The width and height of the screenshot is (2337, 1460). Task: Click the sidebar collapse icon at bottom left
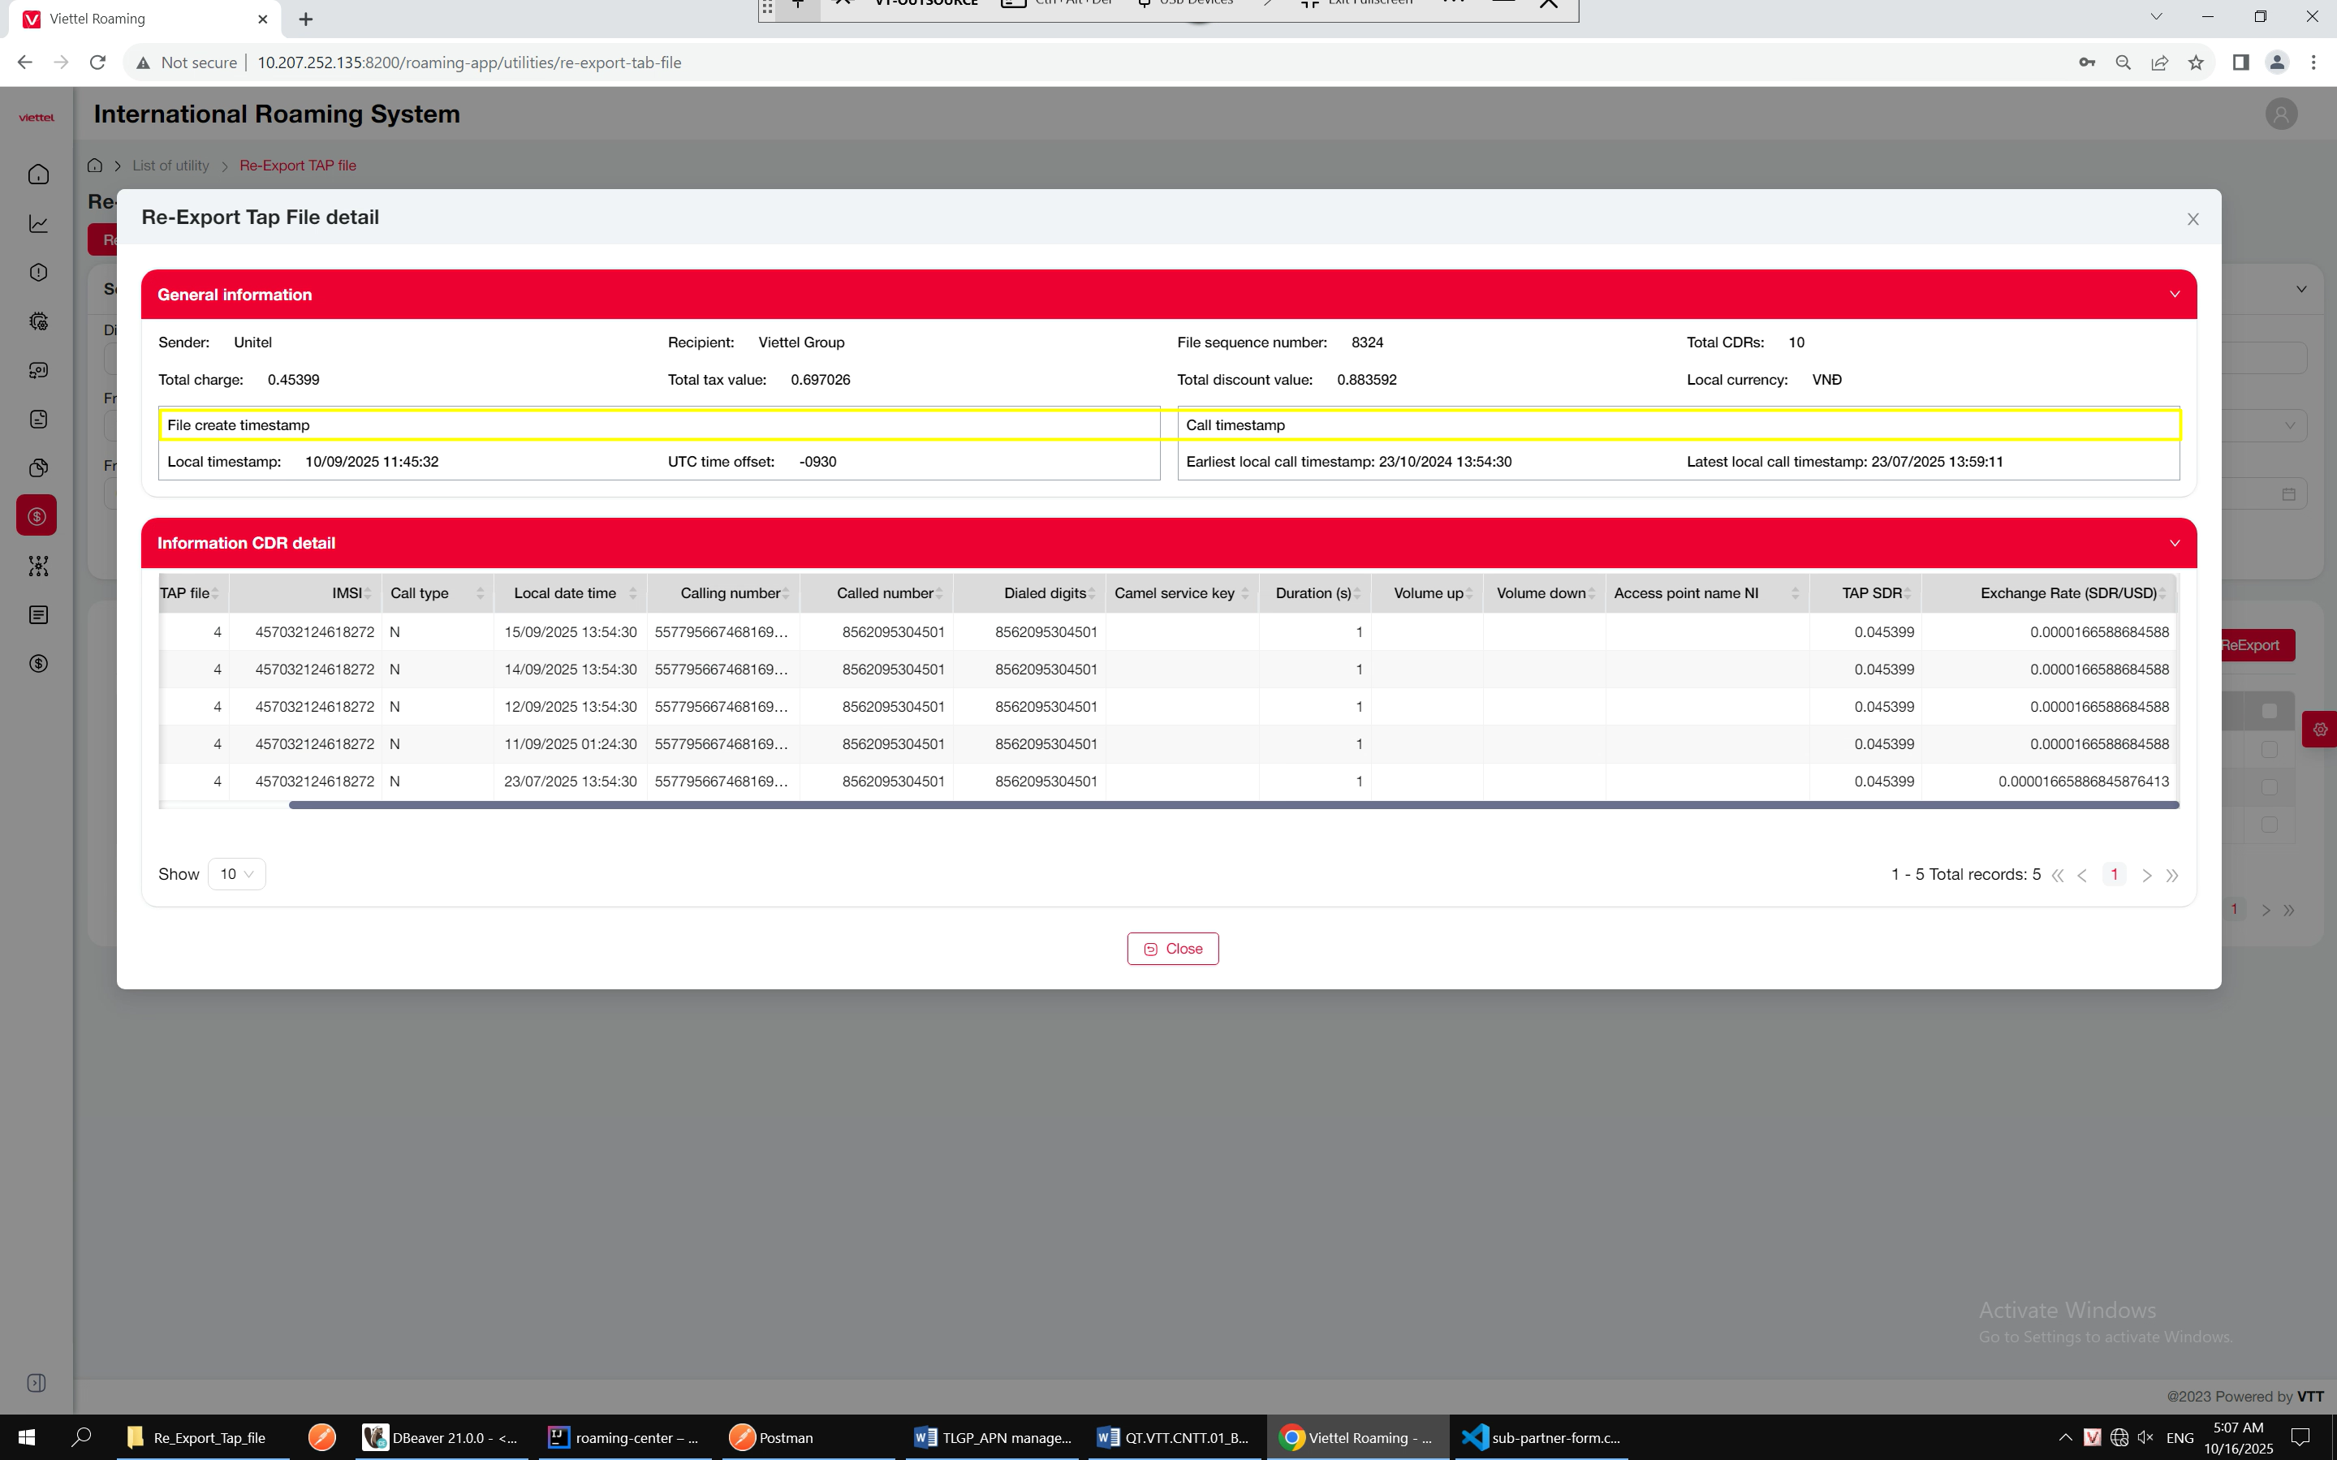(x=37, y=1383)
